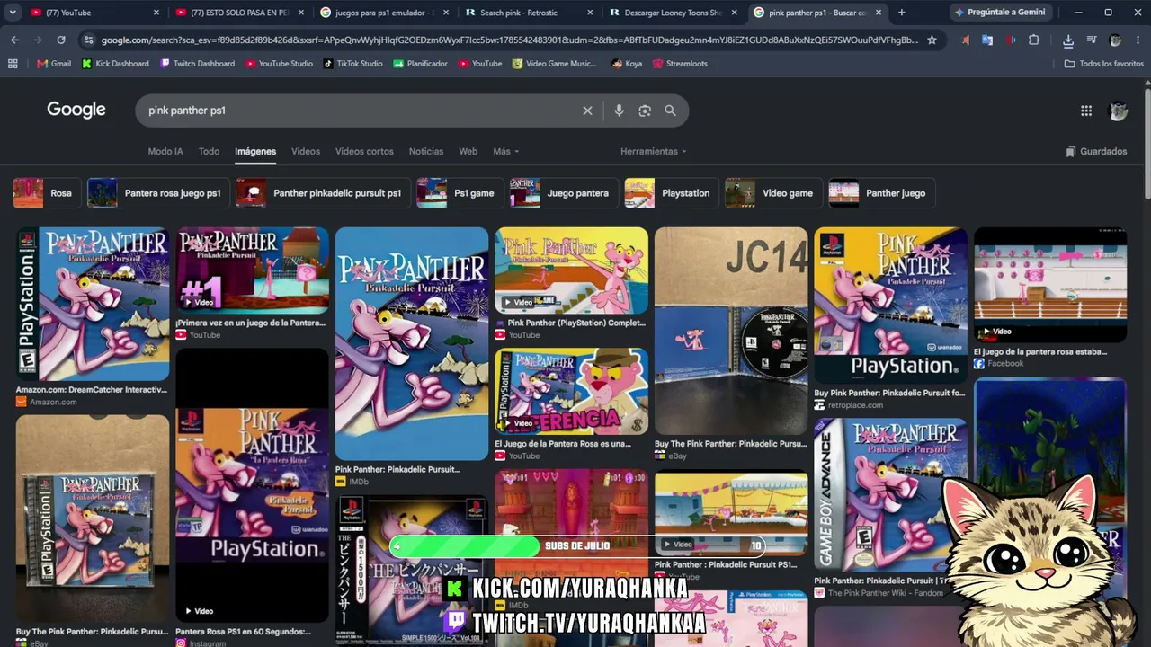Viewport: 1151px width, 647px height.
Task: Open the orange megaphone extension
Action: click(x=965, y=40)
